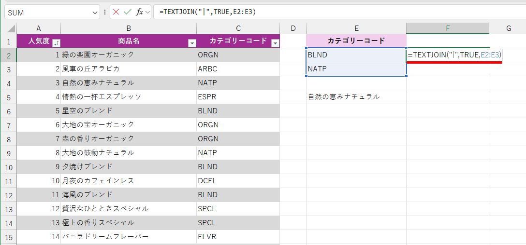The image size is (526, 245).
Task: Click cell containing 月夜のカフェインレス
Action: 129,181
